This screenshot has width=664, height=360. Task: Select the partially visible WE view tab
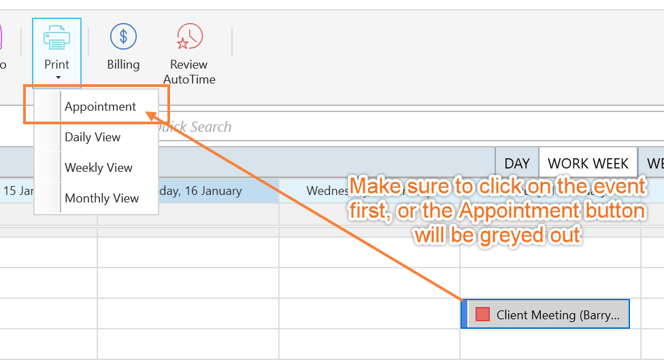point(652,163)
